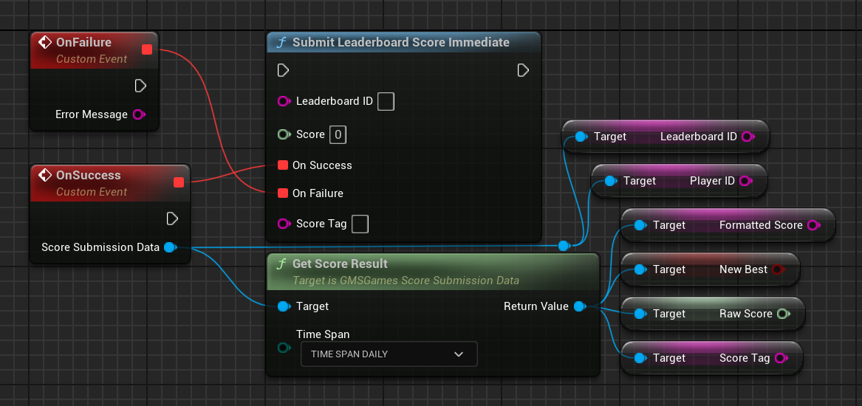862x406 pixels.
Task: Select the Get Score Result node title
Action: pyautogui.click(x=340, y=264)
